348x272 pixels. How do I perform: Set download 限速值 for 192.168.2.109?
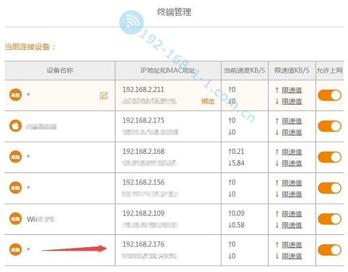tap(292, 225)
